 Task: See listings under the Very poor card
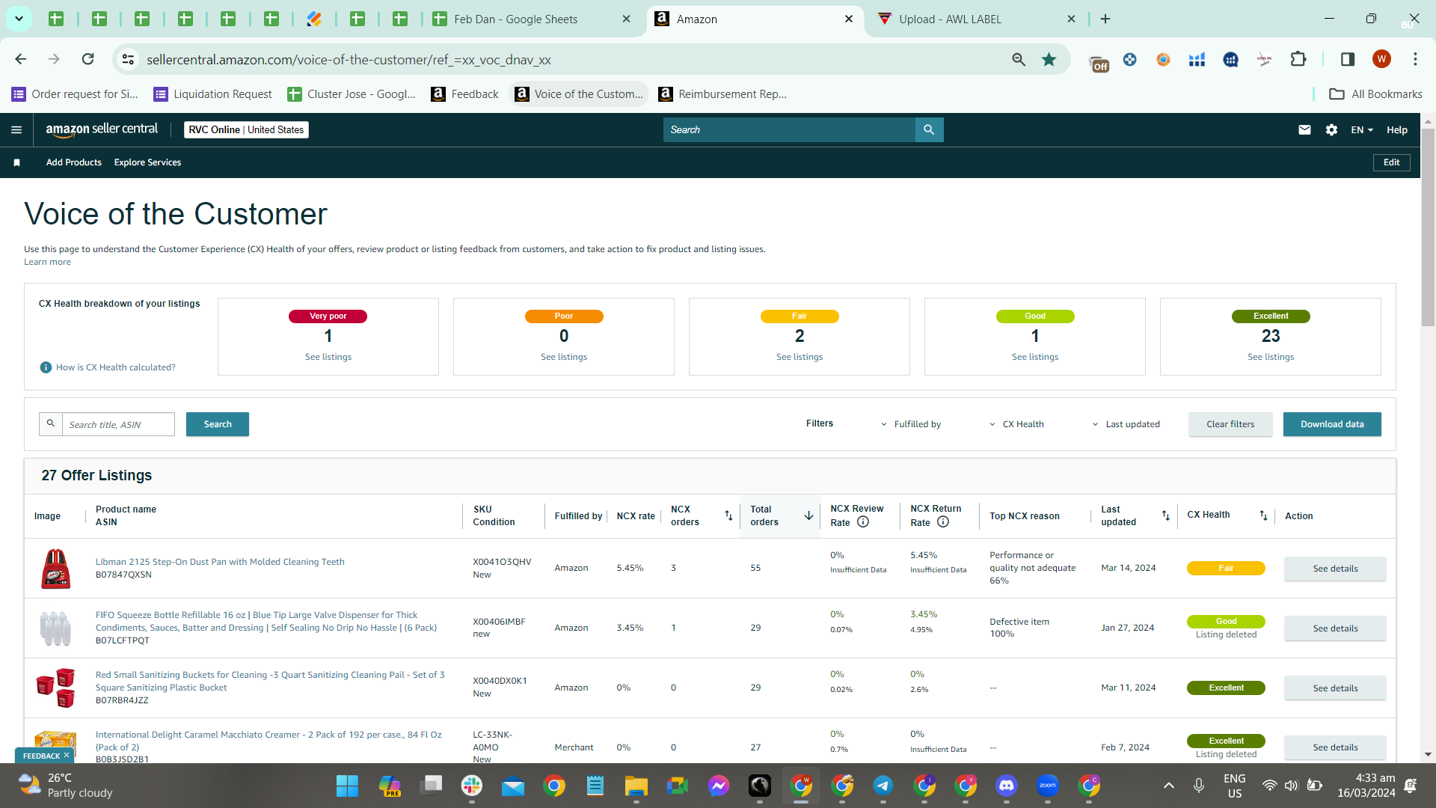tap(328, 357)
